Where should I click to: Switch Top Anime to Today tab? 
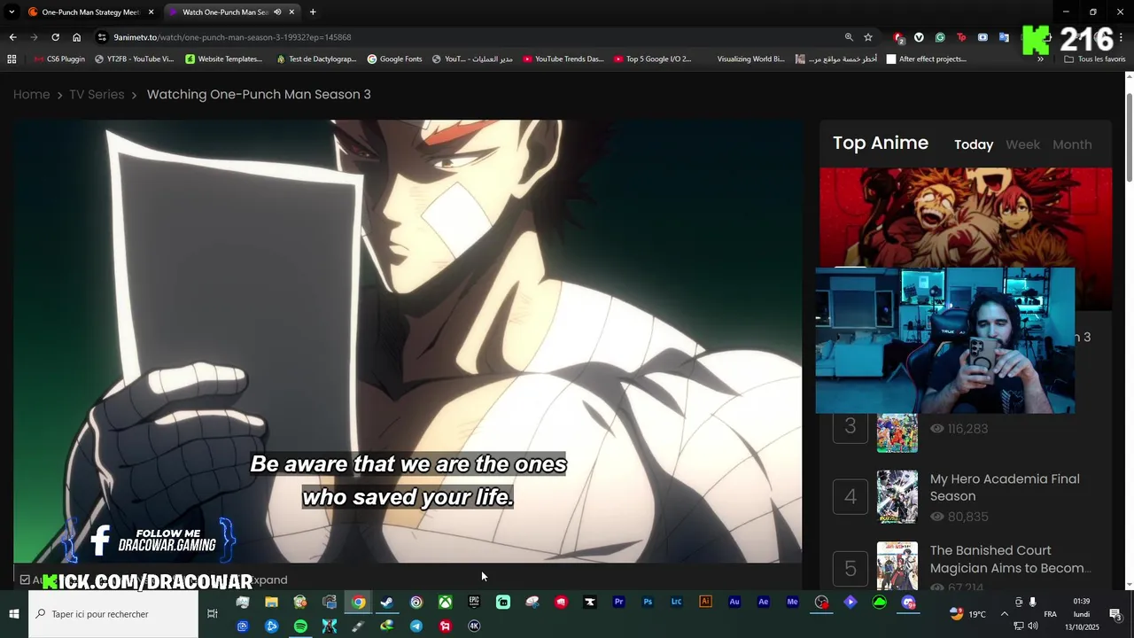coord(974,144)
